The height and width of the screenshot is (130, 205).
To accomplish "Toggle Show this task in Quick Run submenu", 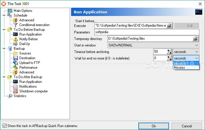I will 4,126.
